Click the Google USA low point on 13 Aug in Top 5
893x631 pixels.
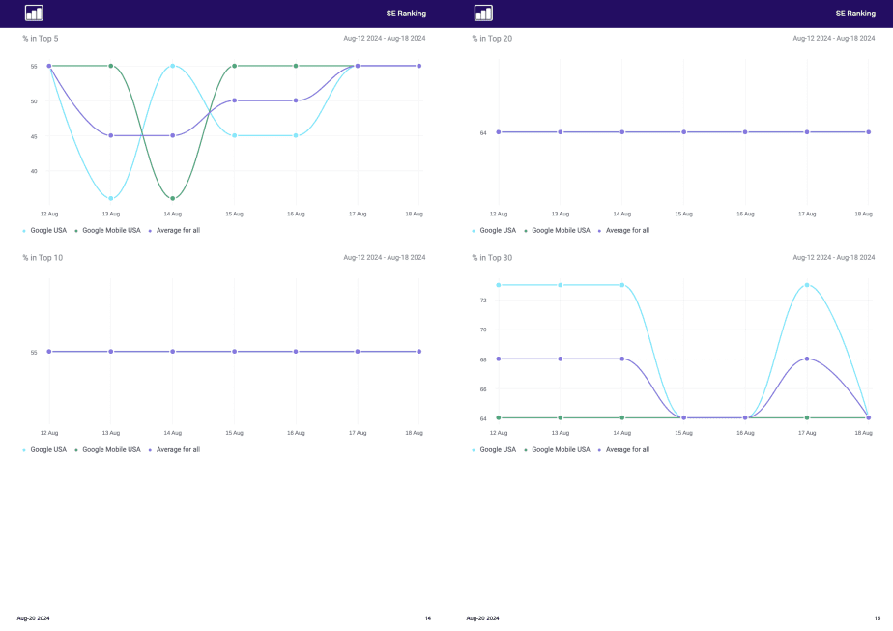tap(111, 198)
